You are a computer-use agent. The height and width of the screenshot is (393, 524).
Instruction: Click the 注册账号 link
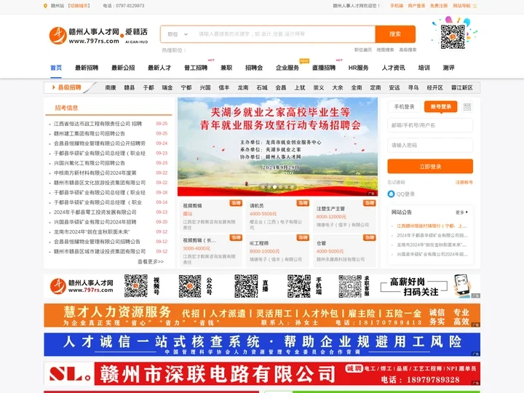(464, 182)
